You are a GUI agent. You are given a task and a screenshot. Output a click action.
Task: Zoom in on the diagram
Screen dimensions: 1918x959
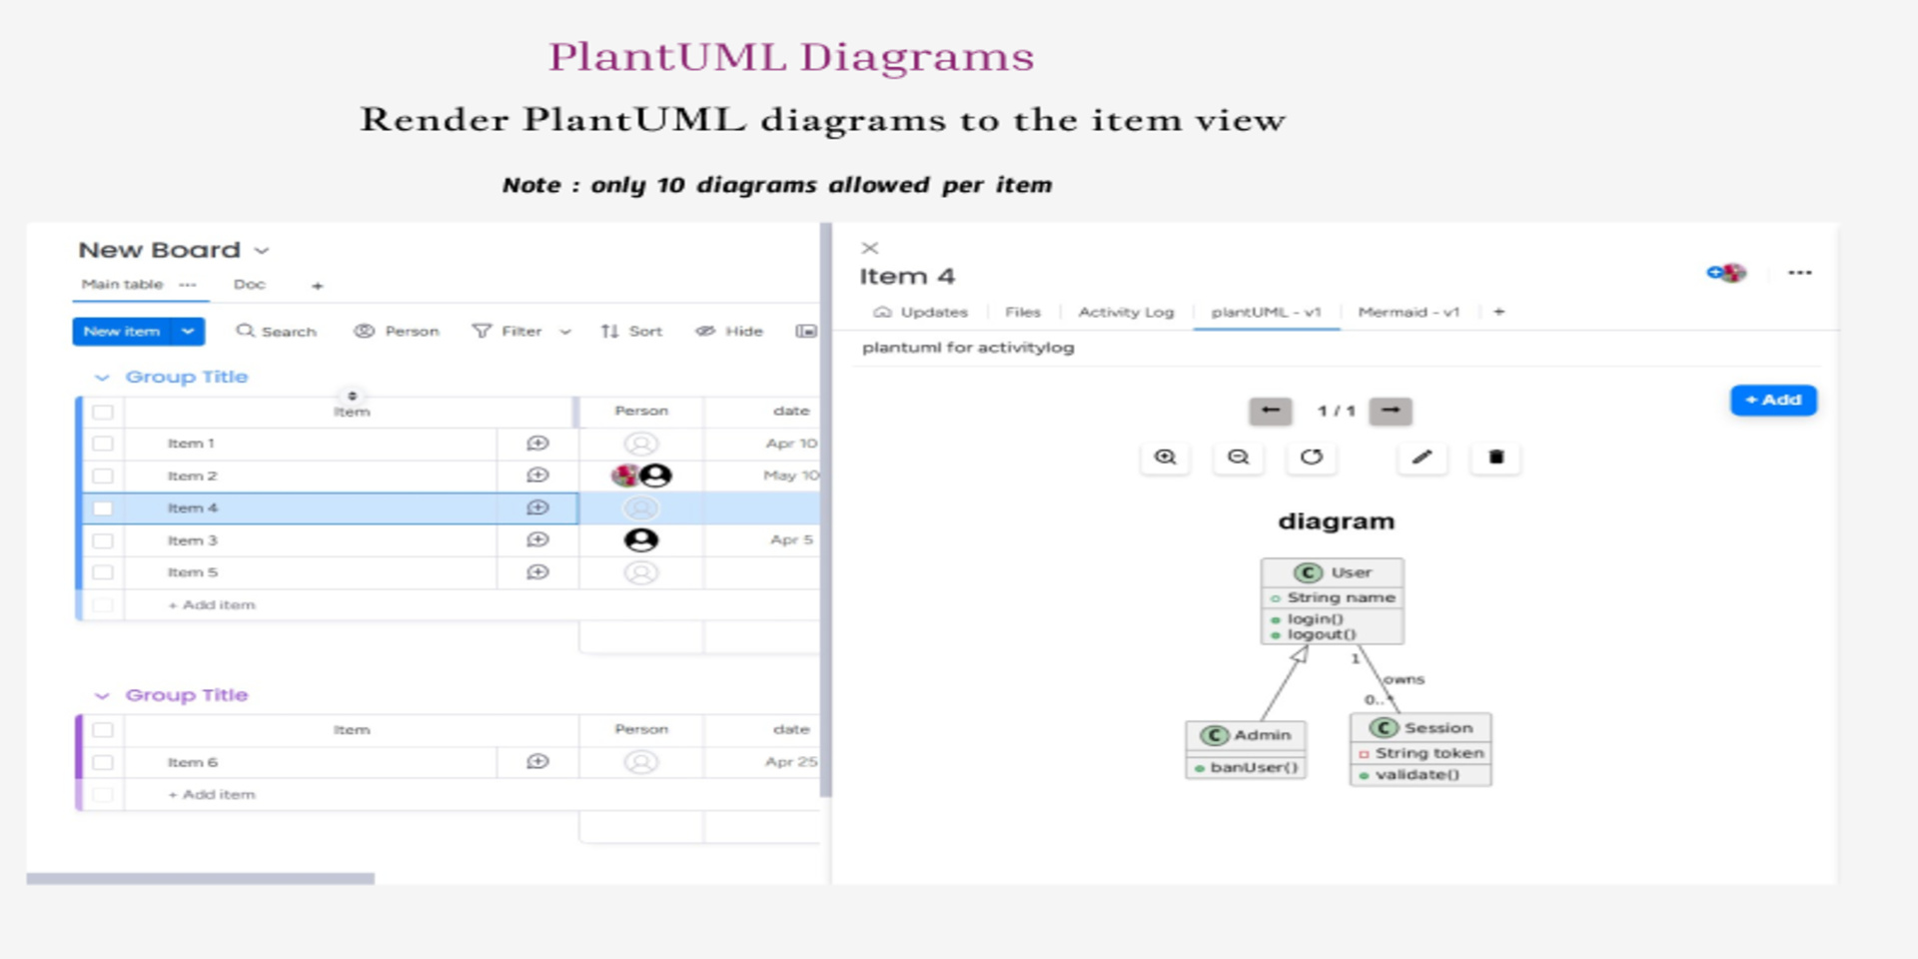[1165, 458]
